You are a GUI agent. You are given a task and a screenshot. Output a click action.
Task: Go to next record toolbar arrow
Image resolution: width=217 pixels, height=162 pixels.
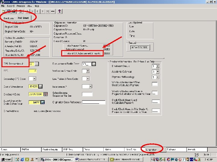click(x=42, y=11)
